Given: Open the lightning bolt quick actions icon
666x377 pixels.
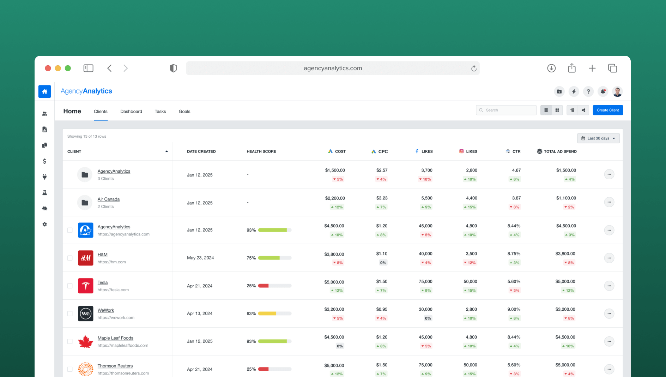Looking at the screenshot, I should [574, 92].
